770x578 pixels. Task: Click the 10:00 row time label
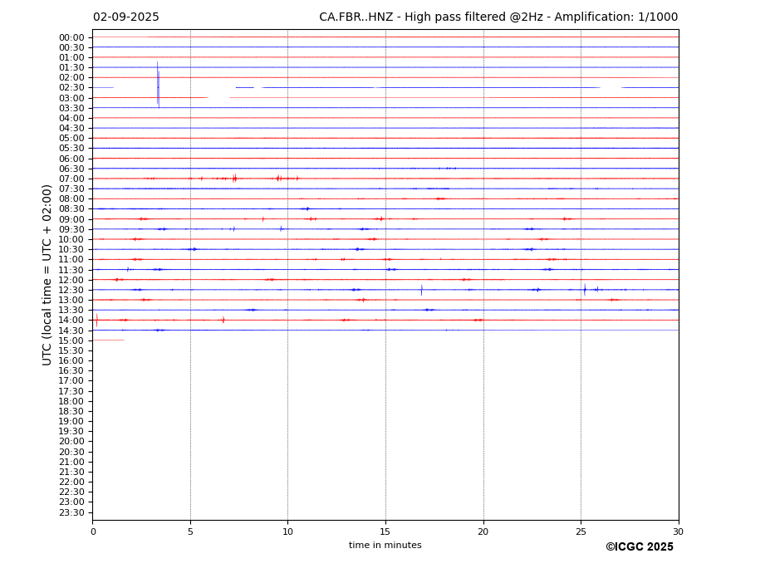point(71,240)
